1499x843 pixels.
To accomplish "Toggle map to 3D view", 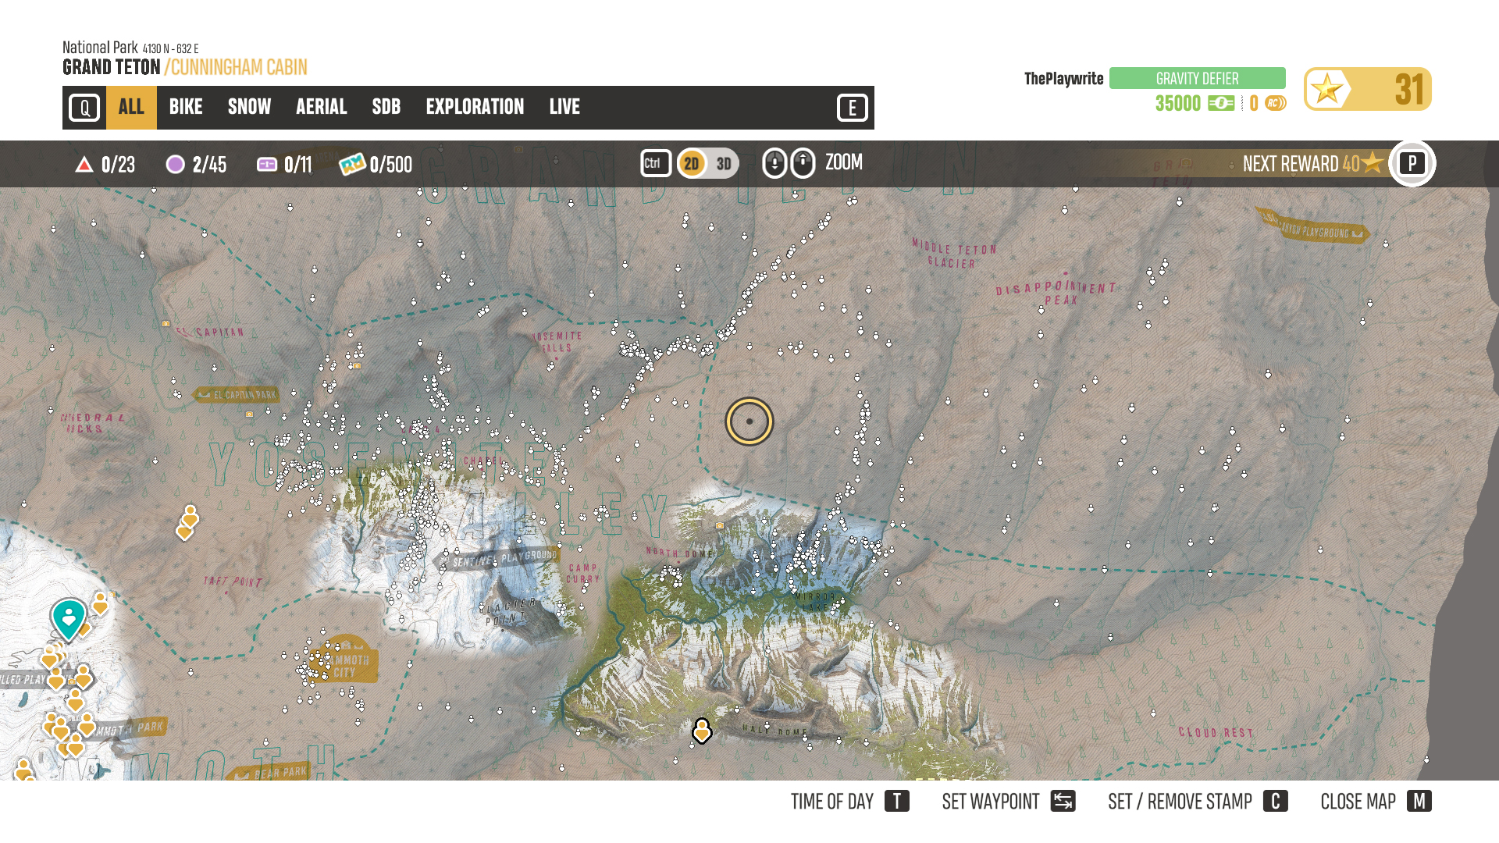I will pos(724,164).
